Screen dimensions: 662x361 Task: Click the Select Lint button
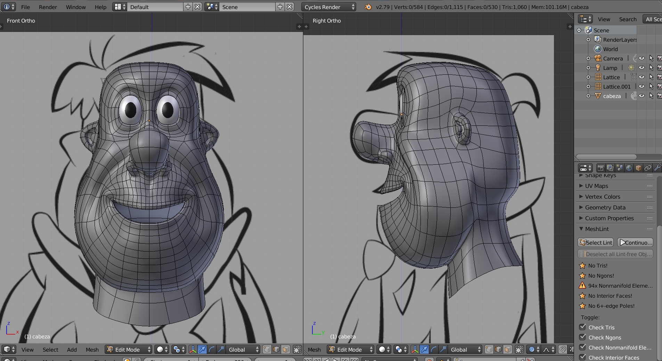(596, 243)
